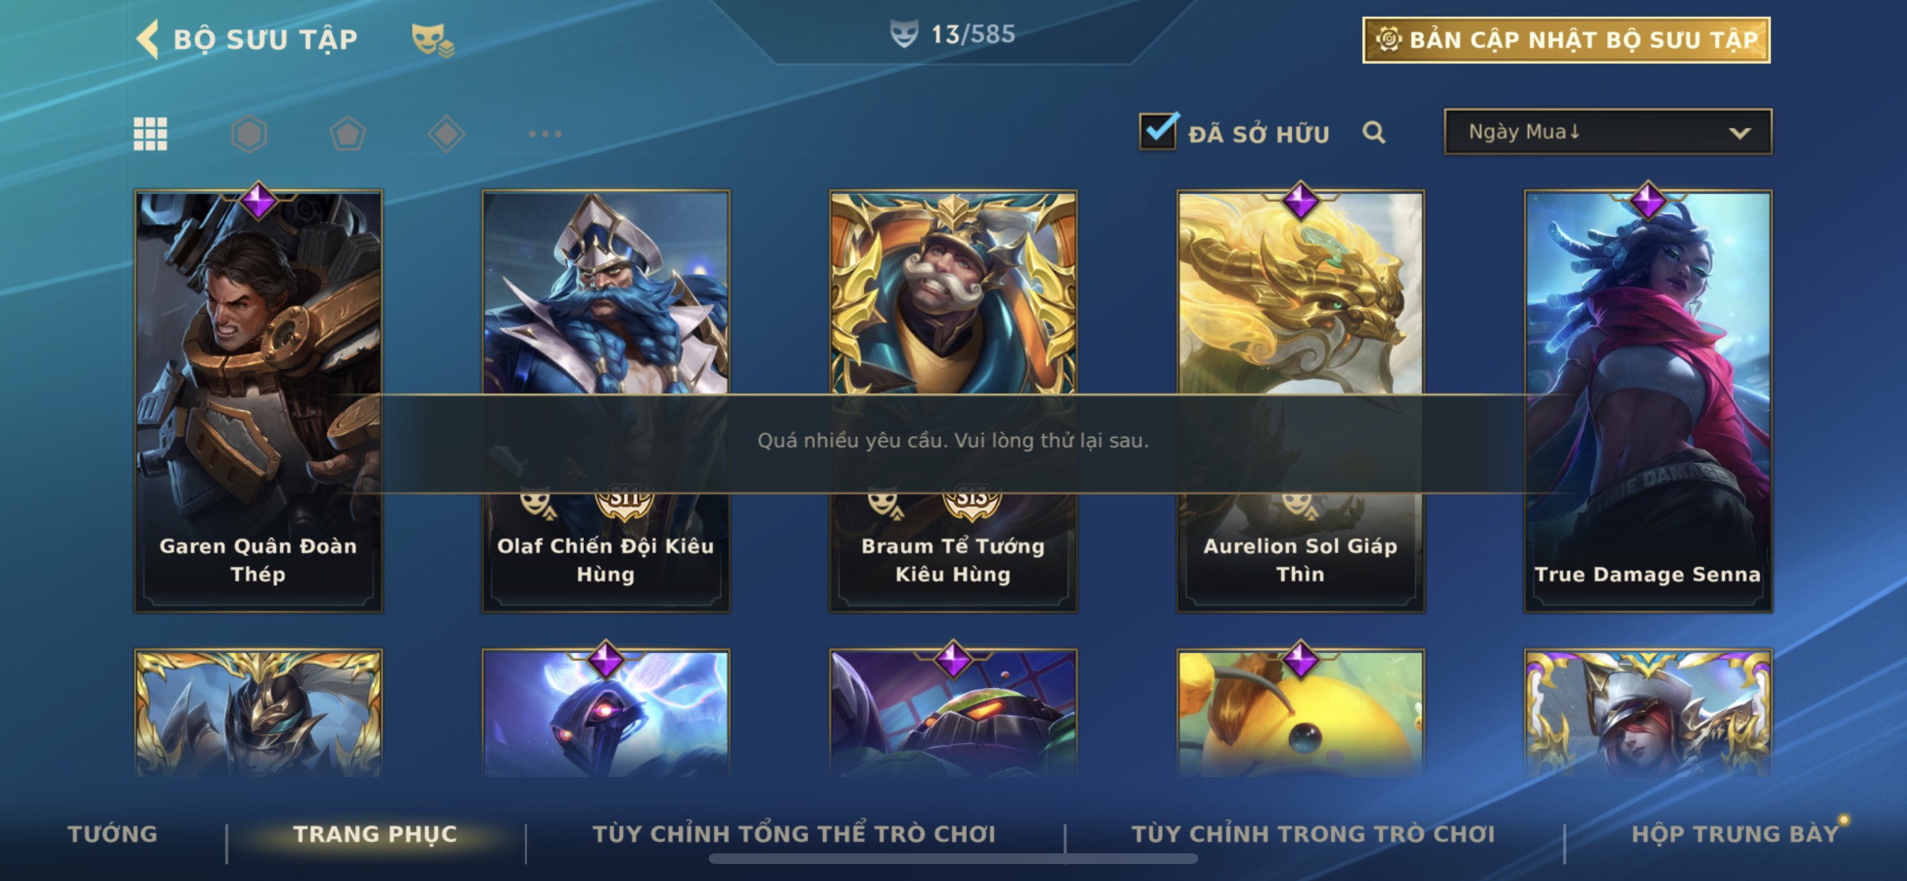Select the diamond rarity filter icon
The height and width of the screenshot is (881, 1907).
click(446, 134)
